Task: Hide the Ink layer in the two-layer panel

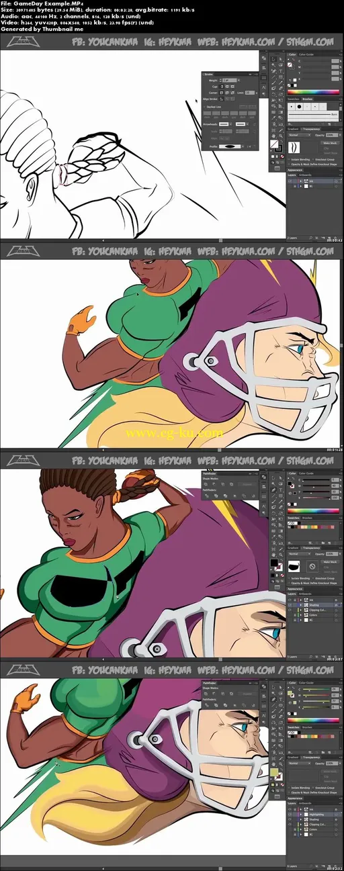Action: pyautogui.click(x=290, y=181)
